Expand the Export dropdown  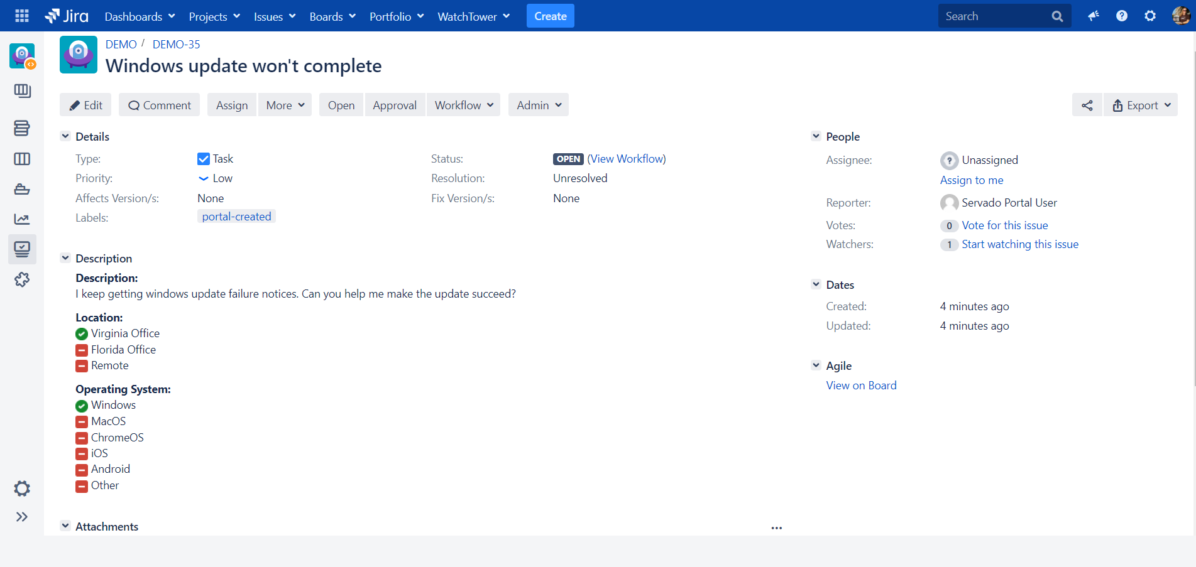(1141, 105)
